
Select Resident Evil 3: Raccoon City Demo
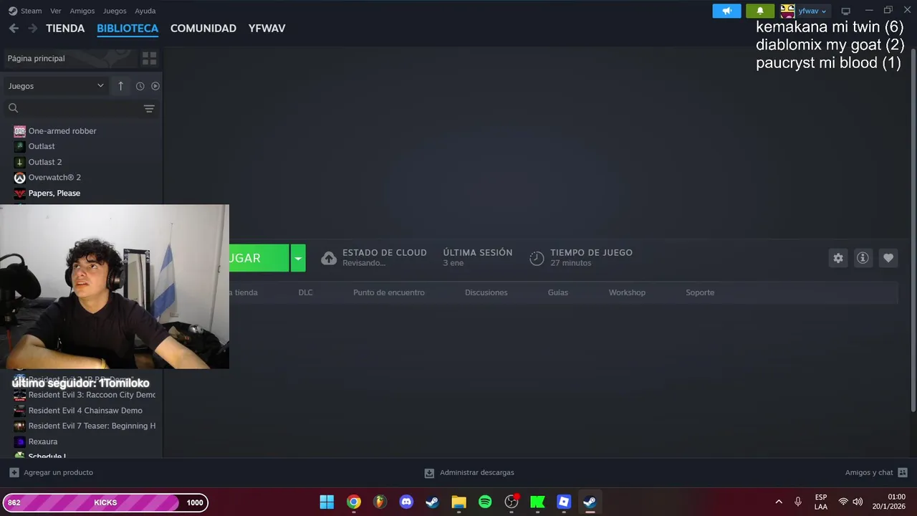tap(92, 395)
